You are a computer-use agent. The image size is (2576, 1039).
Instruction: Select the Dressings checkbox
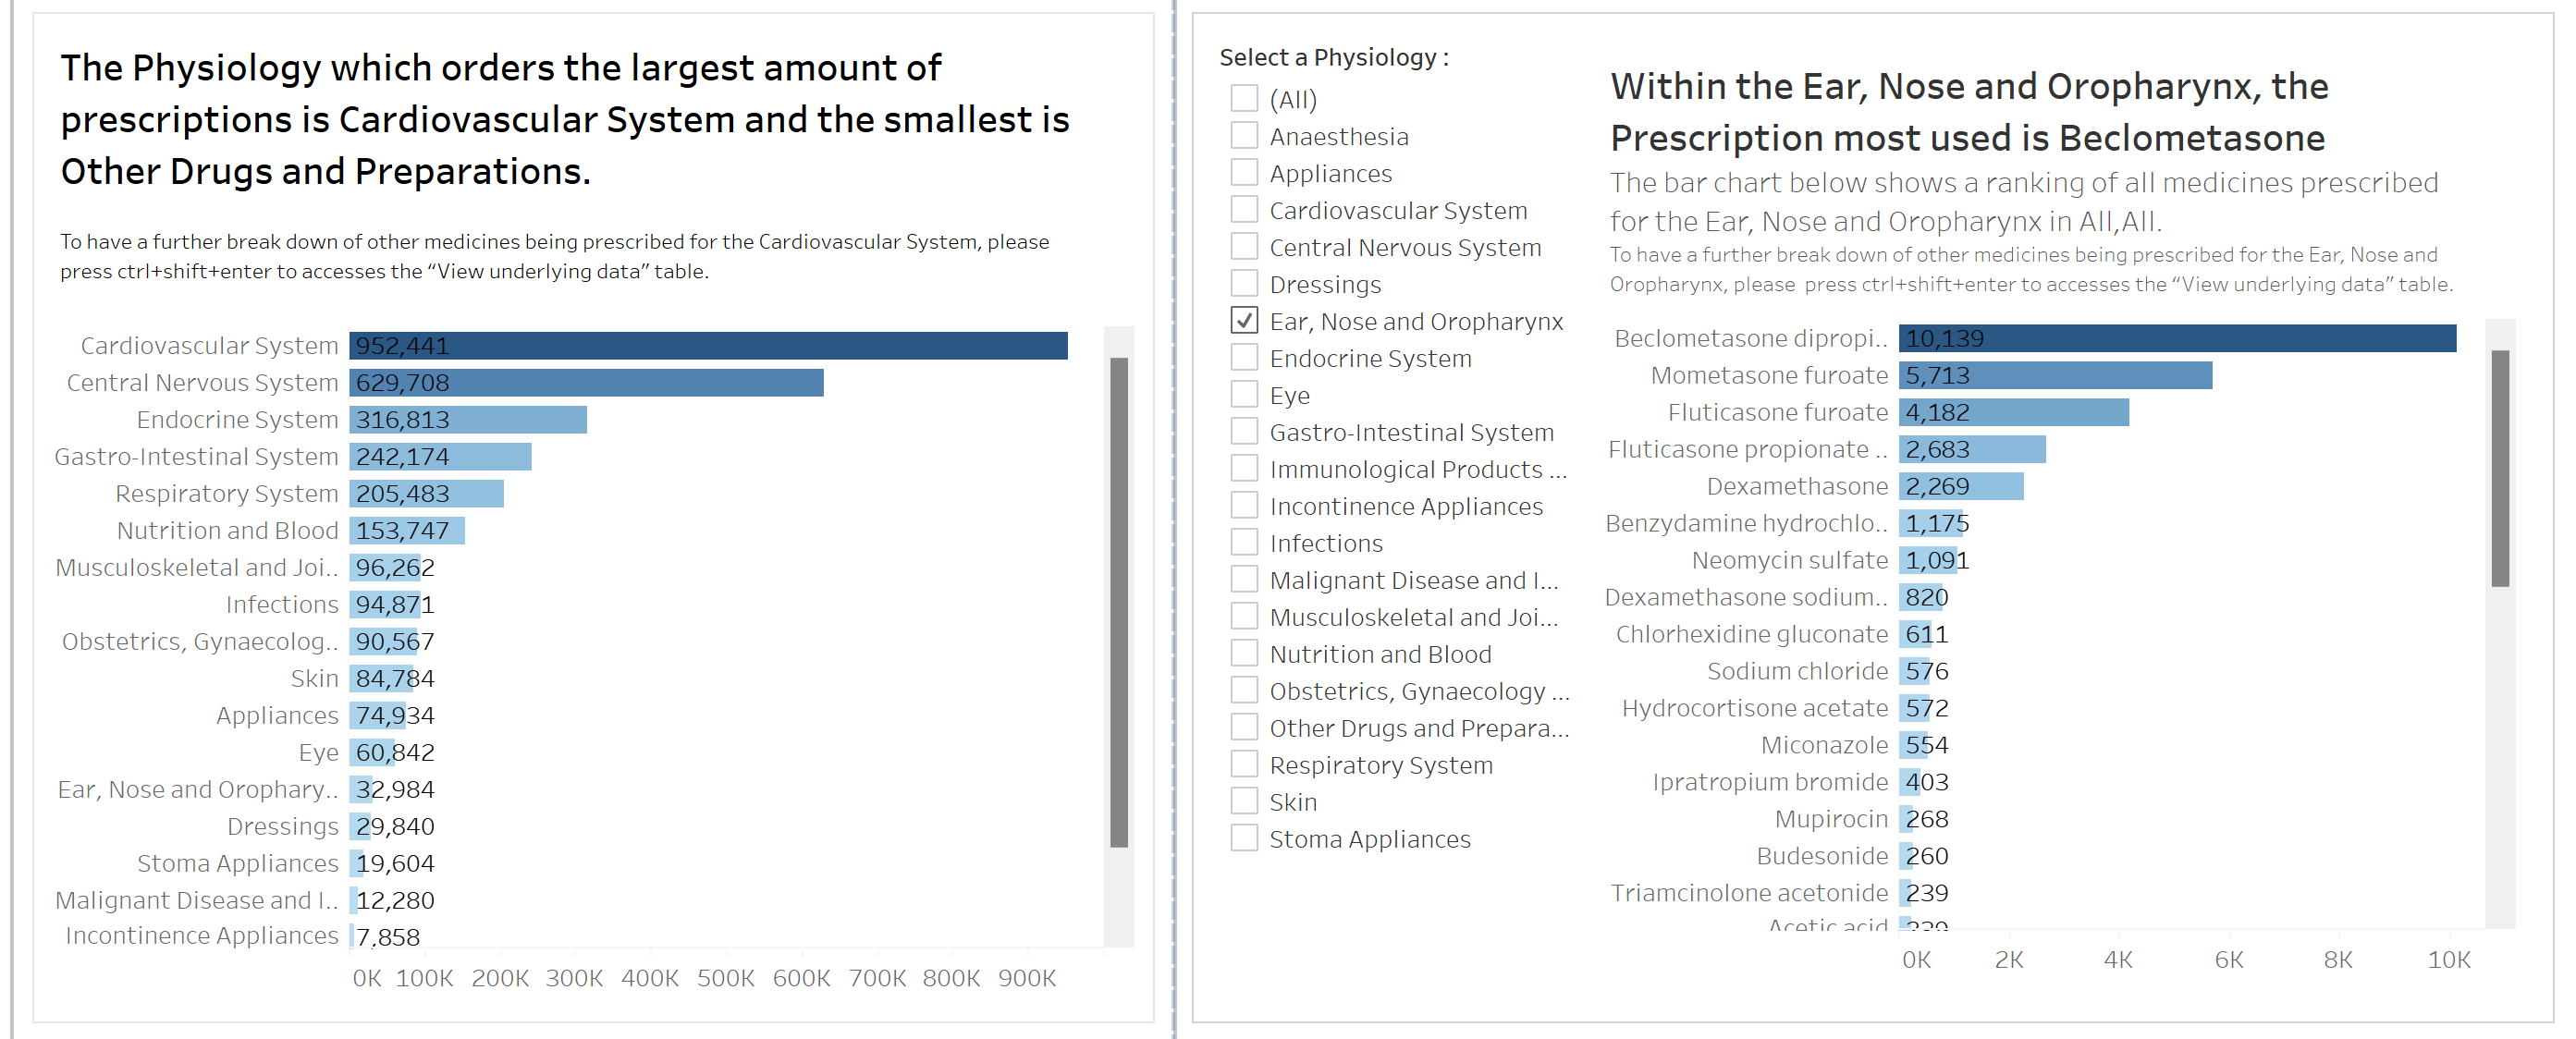[x=1244, y=284]
